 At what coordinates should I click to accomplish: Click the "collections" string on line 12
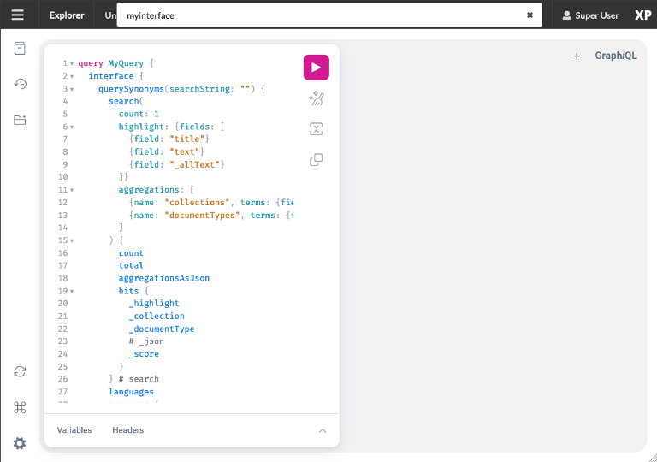(197, 203)
